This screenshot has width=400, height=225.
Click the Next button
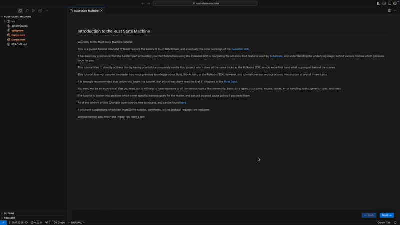tap(386, 215)
